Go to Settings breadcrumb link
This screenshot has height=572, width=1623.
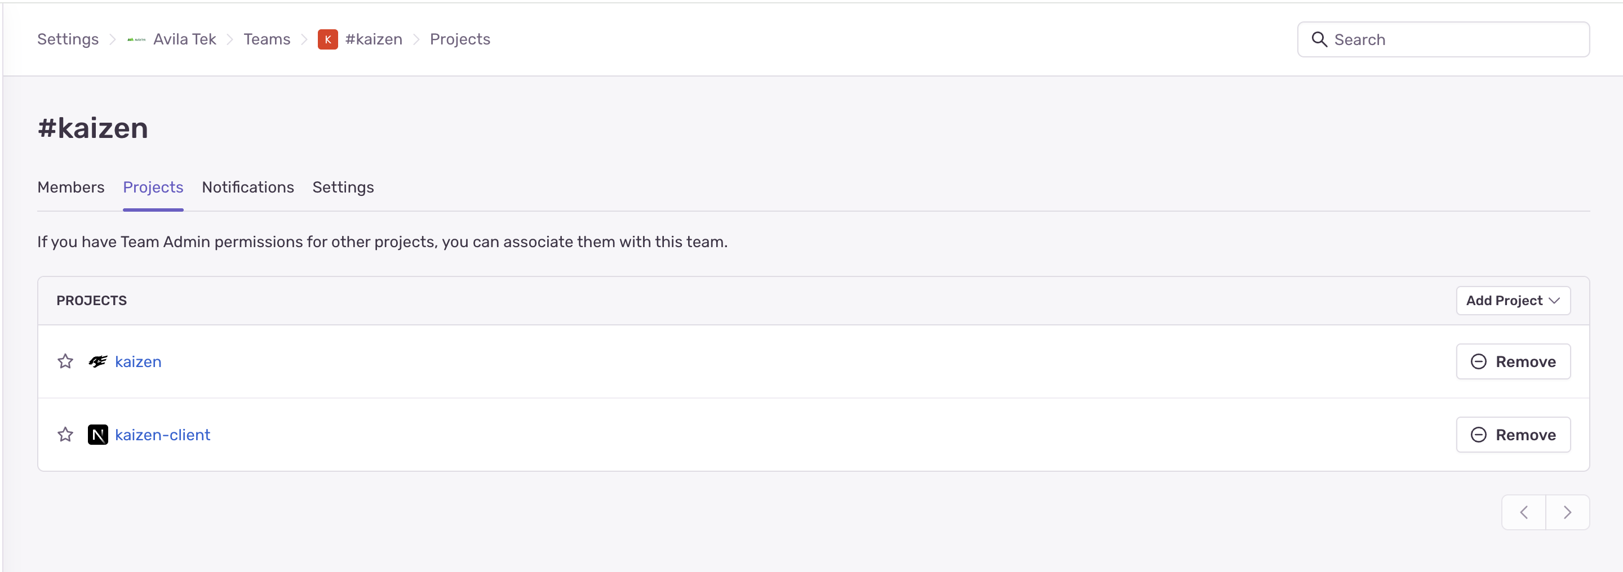pos(68,39)
